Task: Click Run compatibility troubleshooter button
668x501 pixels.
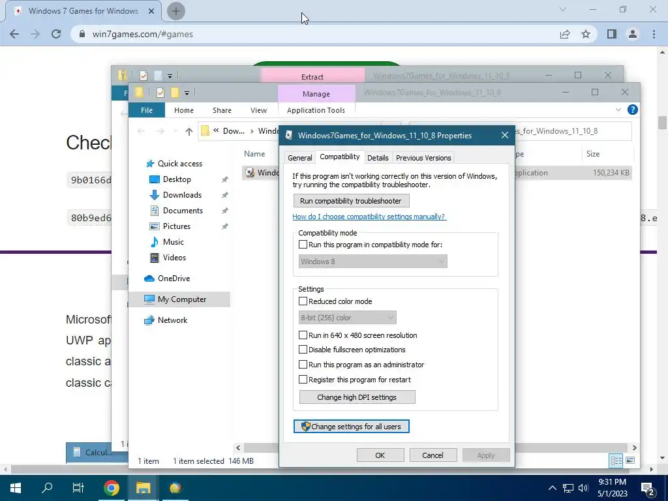Action: pyautogui.click(x=352, y=201)
